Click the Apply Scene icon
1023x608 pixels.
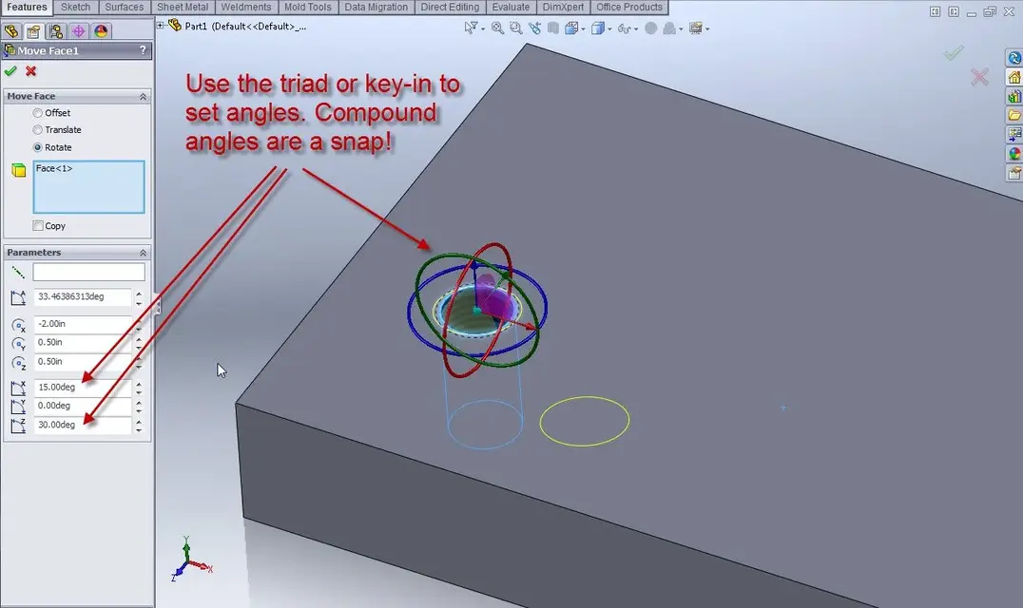(x=669, y=28)
